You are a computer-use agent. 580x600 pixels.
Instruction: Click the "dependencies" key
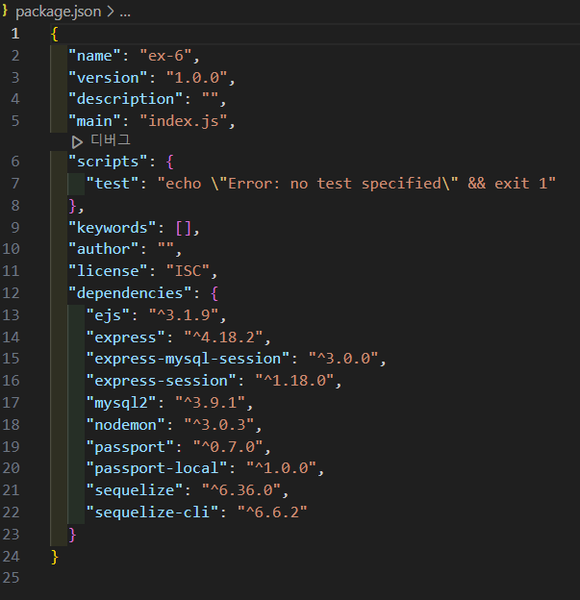pos(130,293)
